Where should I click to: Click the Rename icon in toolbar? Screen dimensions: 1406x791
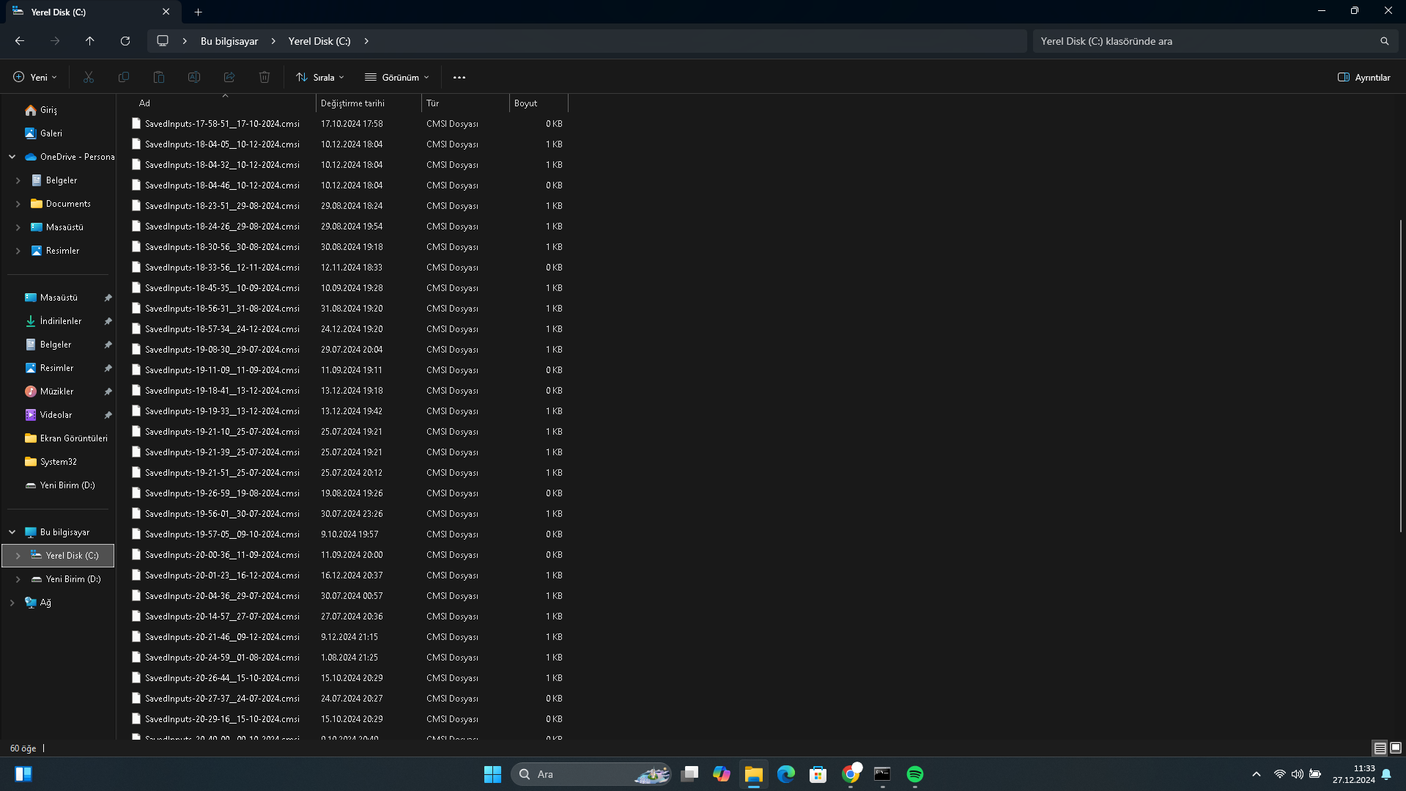point(194,77)
